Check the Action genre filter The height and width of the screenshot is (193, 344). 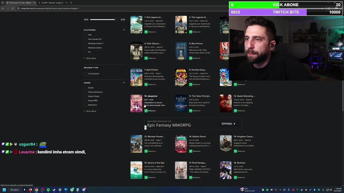[x=85, y=88]
